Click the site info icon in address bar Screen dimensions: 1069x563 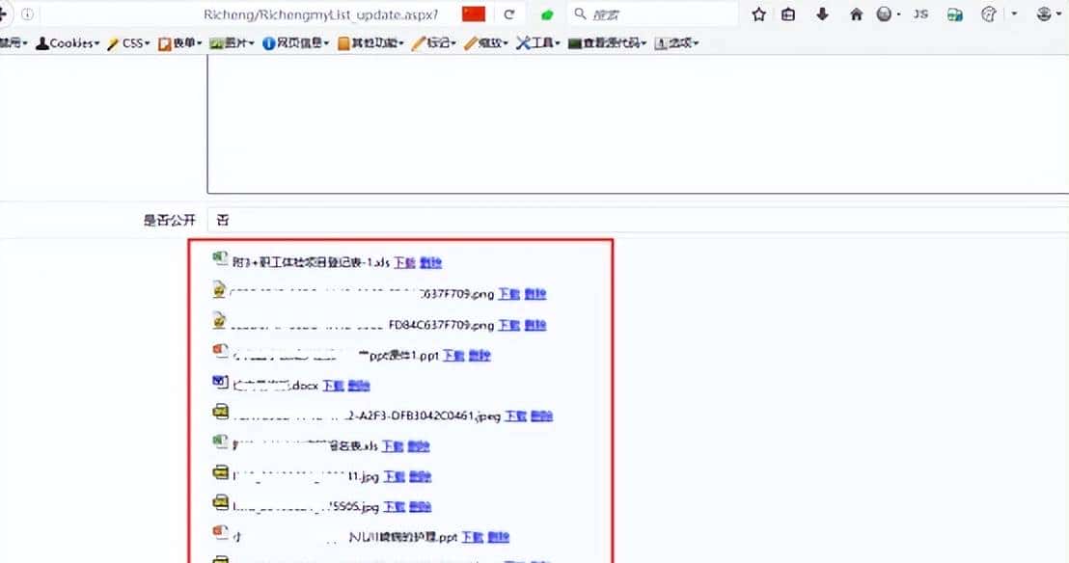coord(27,13)
